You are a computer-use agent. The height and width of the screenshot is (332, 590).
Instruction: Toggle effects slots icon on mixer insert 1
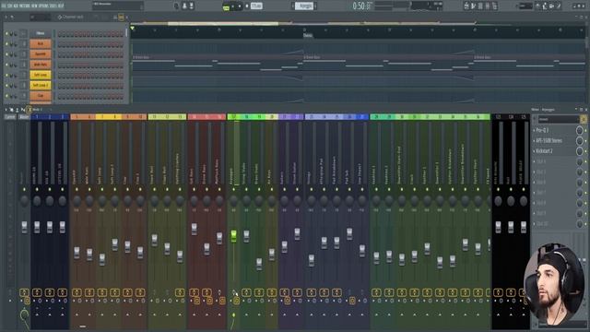tap(37, 292)
